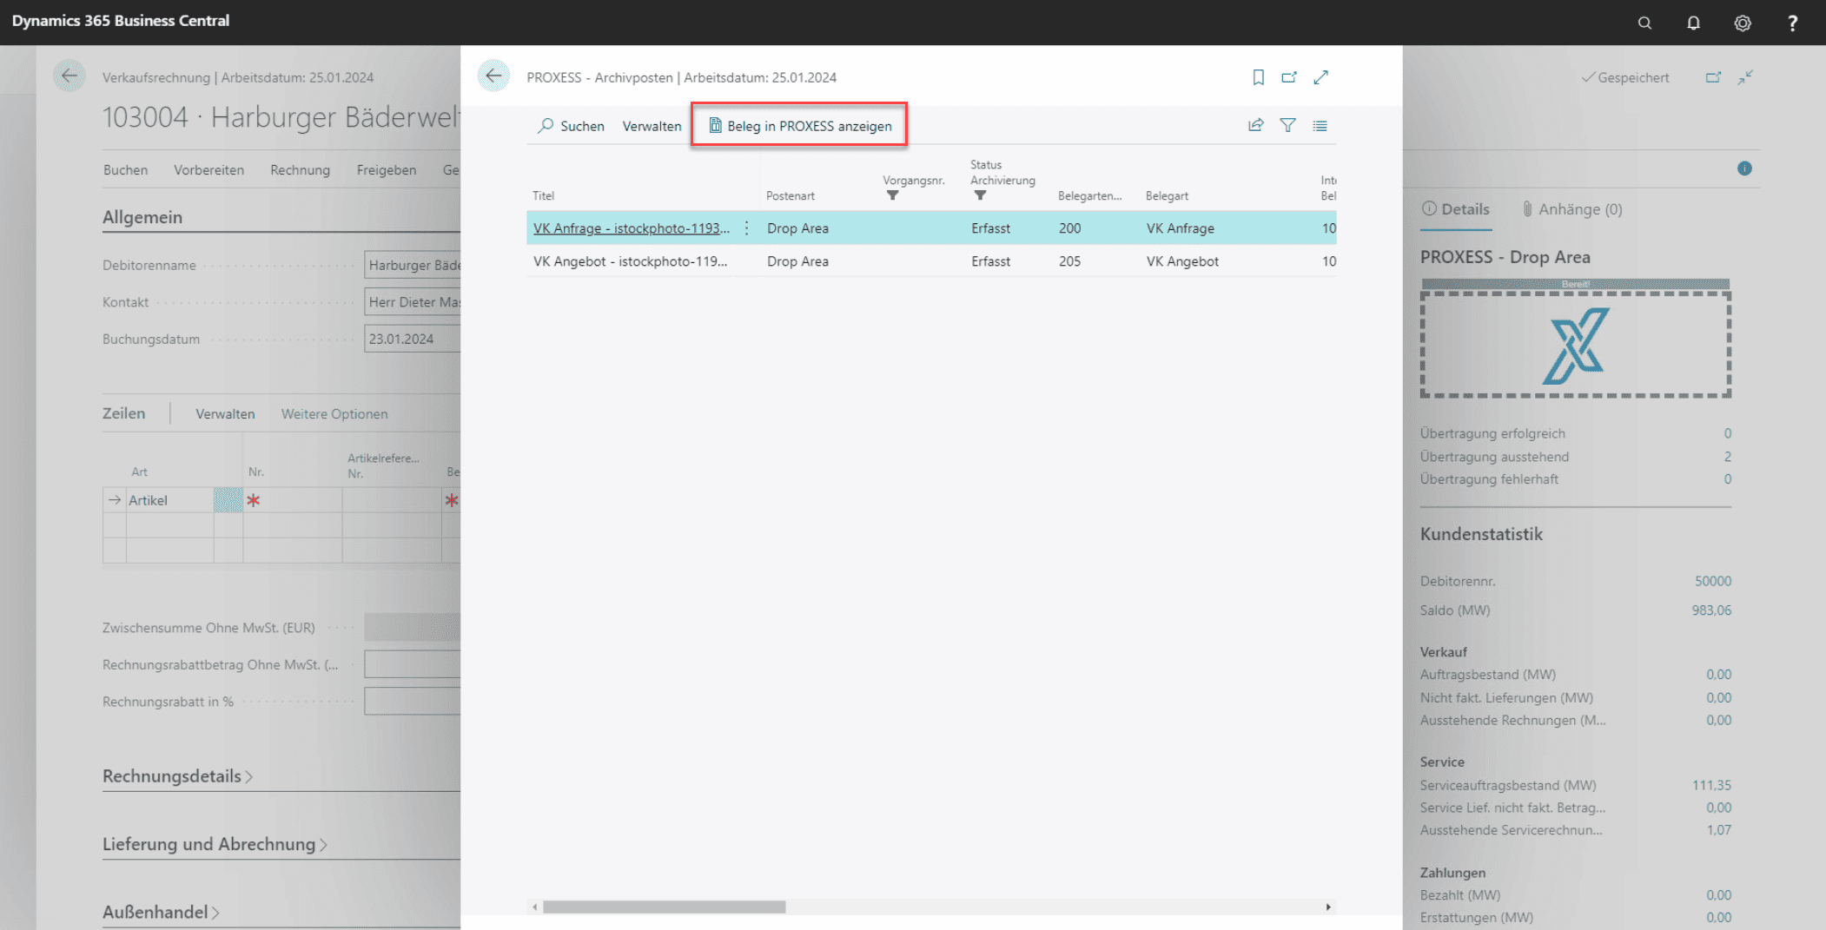Go back from Verkaufsrechnung page
The height and width of the screenshot is (930, 1826).
pos(69,76)
